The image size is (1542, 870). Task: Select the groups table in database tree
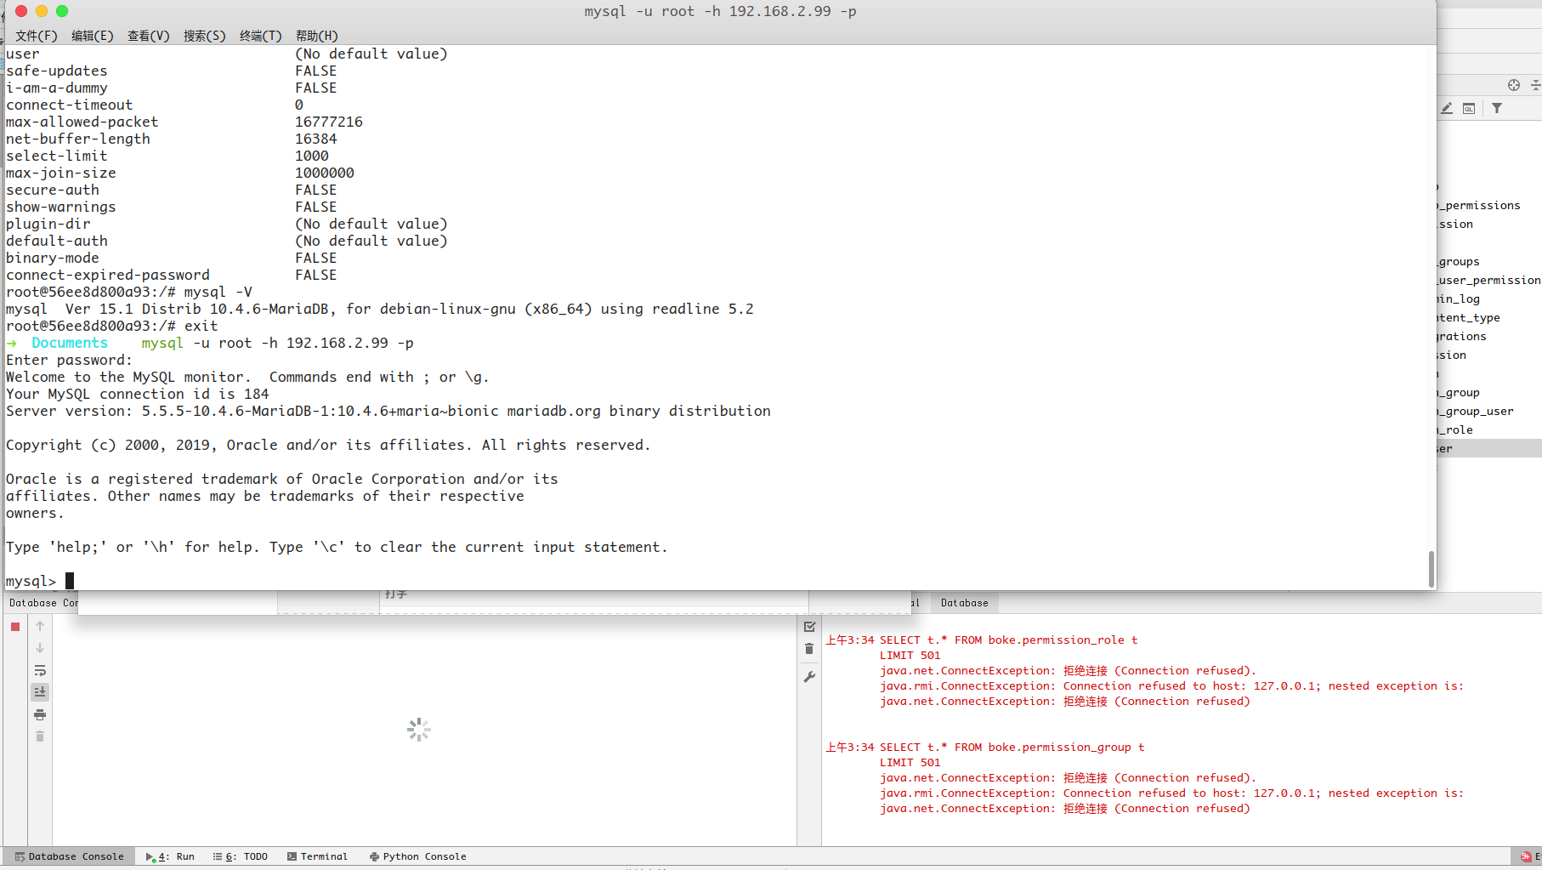click(x=1459, y=261)
